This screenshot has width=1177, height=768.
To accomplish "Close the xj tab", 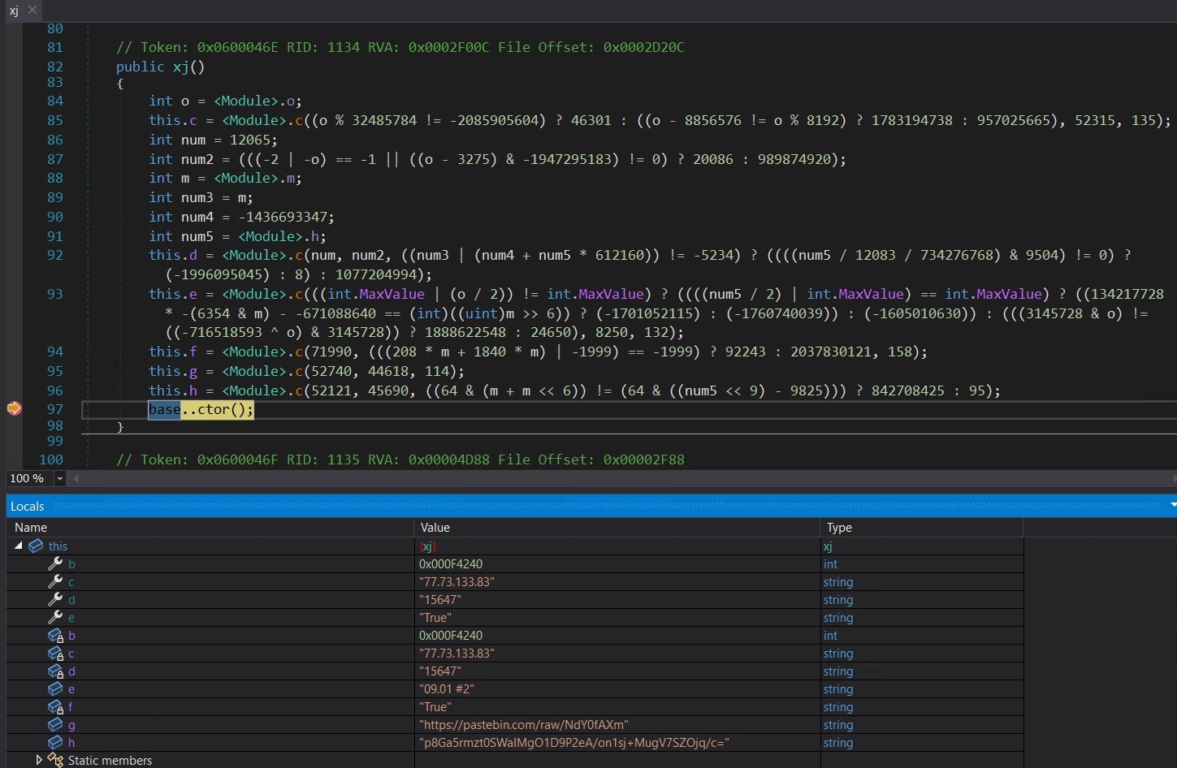I will (x=32, y=10).
